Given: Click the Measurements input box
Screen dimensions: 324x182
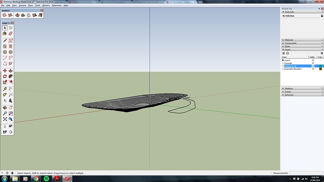Looking at the screenshot, I should [x=306, y=173].
